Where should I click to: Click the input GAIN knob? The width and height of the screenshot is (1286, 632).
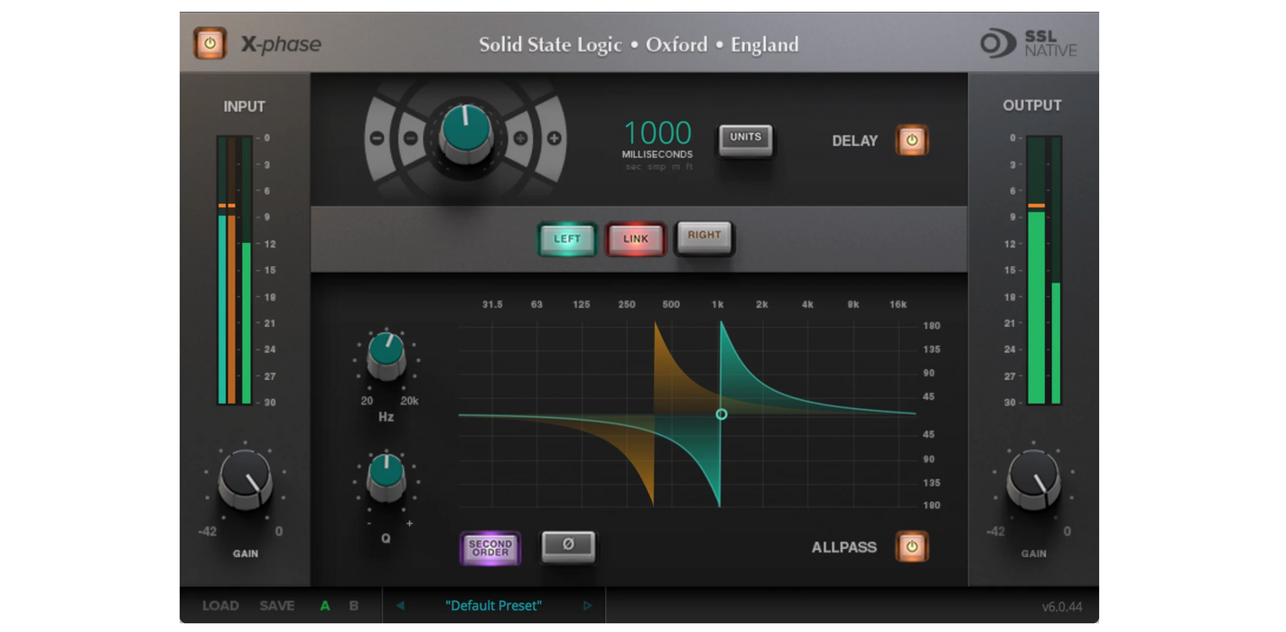point(245,479)
